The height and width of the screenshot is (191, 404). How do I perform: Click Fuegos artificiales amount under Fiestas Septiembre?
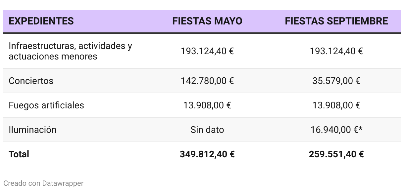click(336, 105)
